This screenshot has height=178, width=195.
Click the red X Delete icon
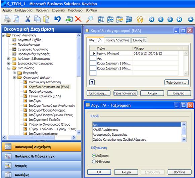point(78,19)
